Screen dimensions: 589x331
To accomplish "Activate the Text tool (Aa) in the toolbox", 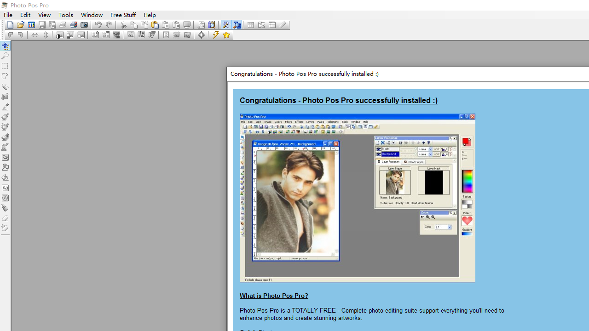I will click(5, 188).
